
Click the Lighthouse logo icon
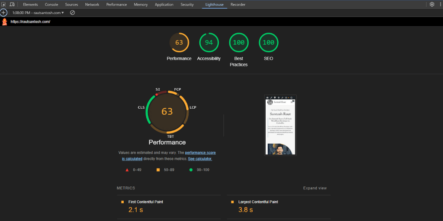click(x=4, y=22)
